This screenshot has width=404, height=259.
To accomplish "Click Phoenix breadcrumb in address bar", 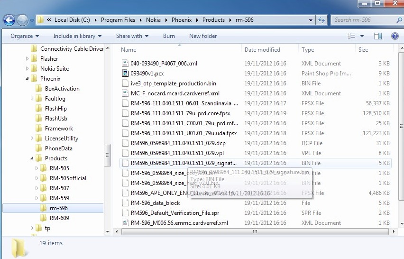I will 182,20.
